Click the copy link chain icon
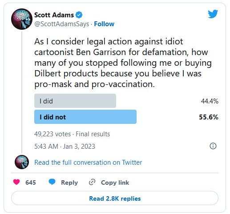Image resolution: width=230 pixels, height=214 pixels. click(x=92, y=182)
